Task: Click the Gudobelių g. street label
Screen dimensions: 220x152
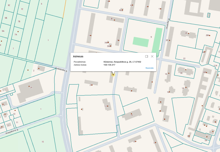Action: point(61,70)
